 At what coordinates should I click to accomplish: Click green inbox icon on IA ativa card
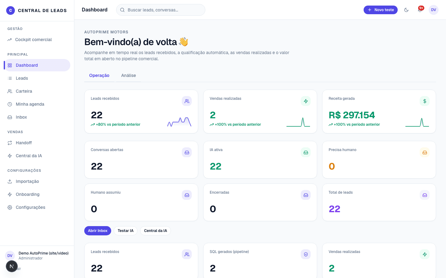tap(306, 152)
